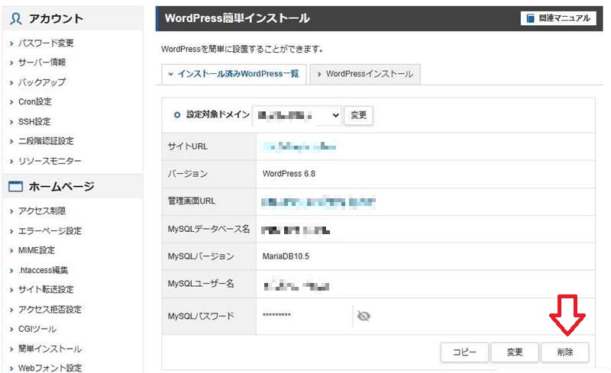Screen dimensions: 611x373
Task: Open the blurred サイトURL link
Action: coord(299,146)
